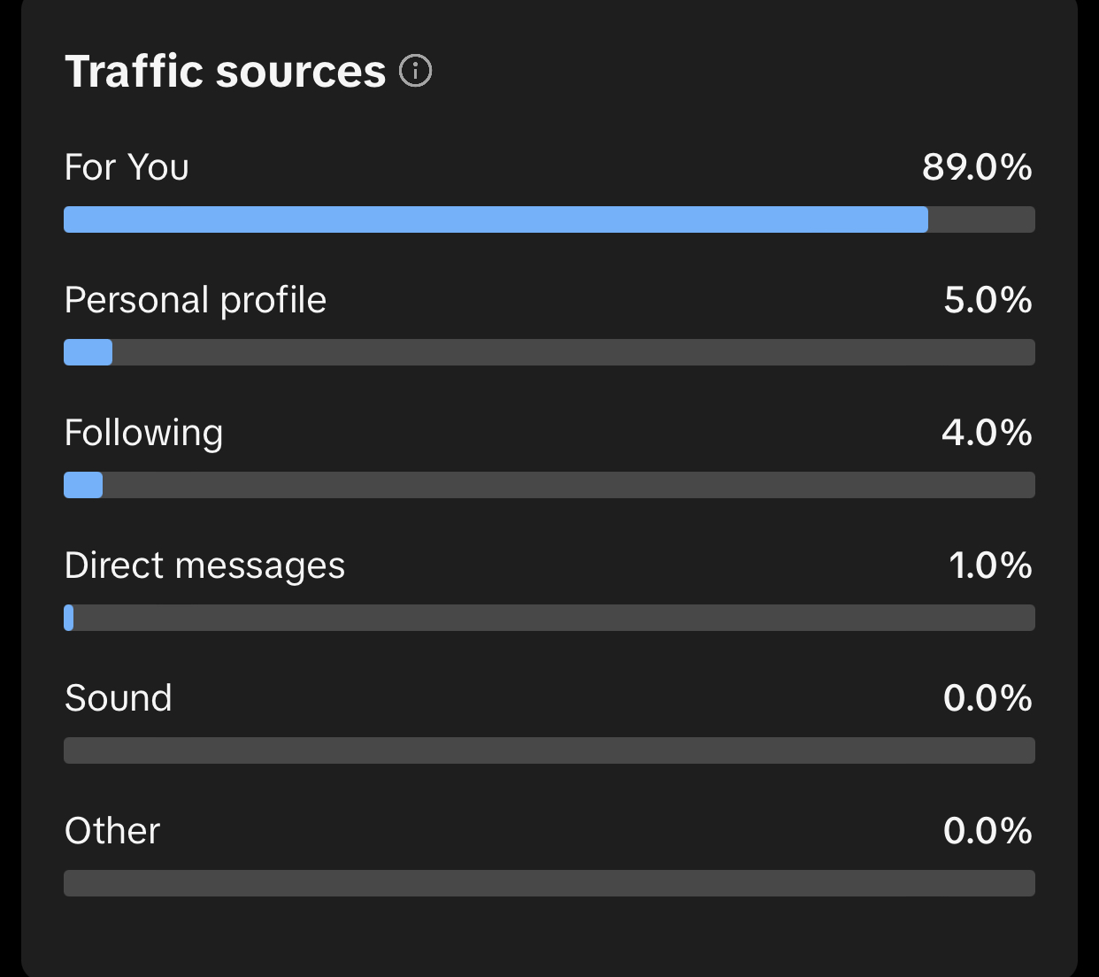This screenshot has height=977, width=1099.
Task: Click the empty Sound progress bar
Action: 549,750
